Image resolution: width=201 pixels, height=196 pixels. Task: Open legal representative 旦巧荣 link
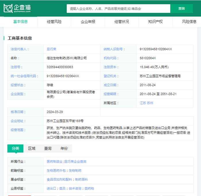click(x=51, y=49)
